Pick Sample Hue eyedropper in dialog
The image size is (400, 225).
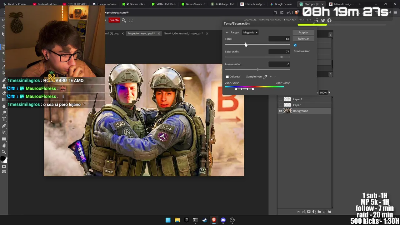265,77
